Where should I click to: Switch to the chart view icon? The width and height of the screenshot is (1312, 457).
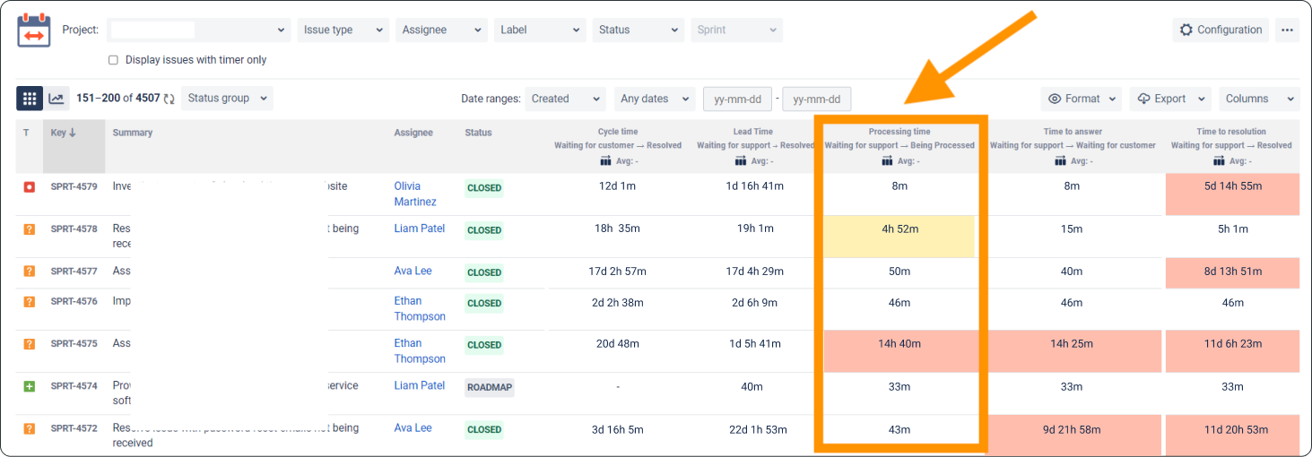pyautogui.click(x=56, y=99)
